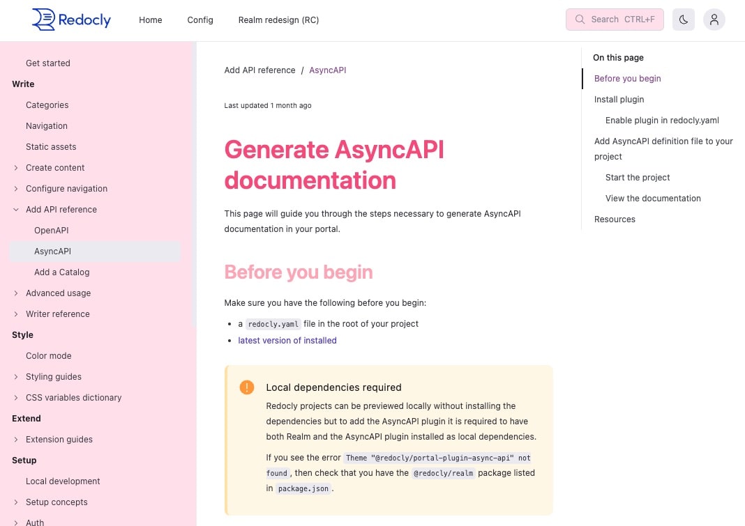Viewport: 745px width, 526px height.
Task: Click Generate AsyncAPI documentation title
Action: tap(334, 164)
